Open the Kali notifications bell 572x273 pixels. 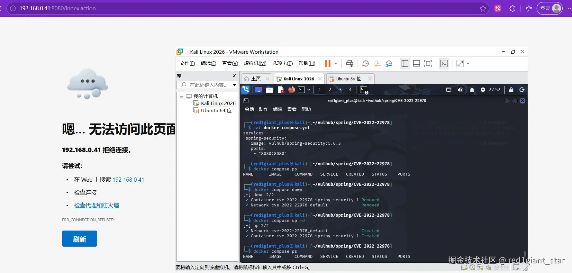[x=472, y=90]
